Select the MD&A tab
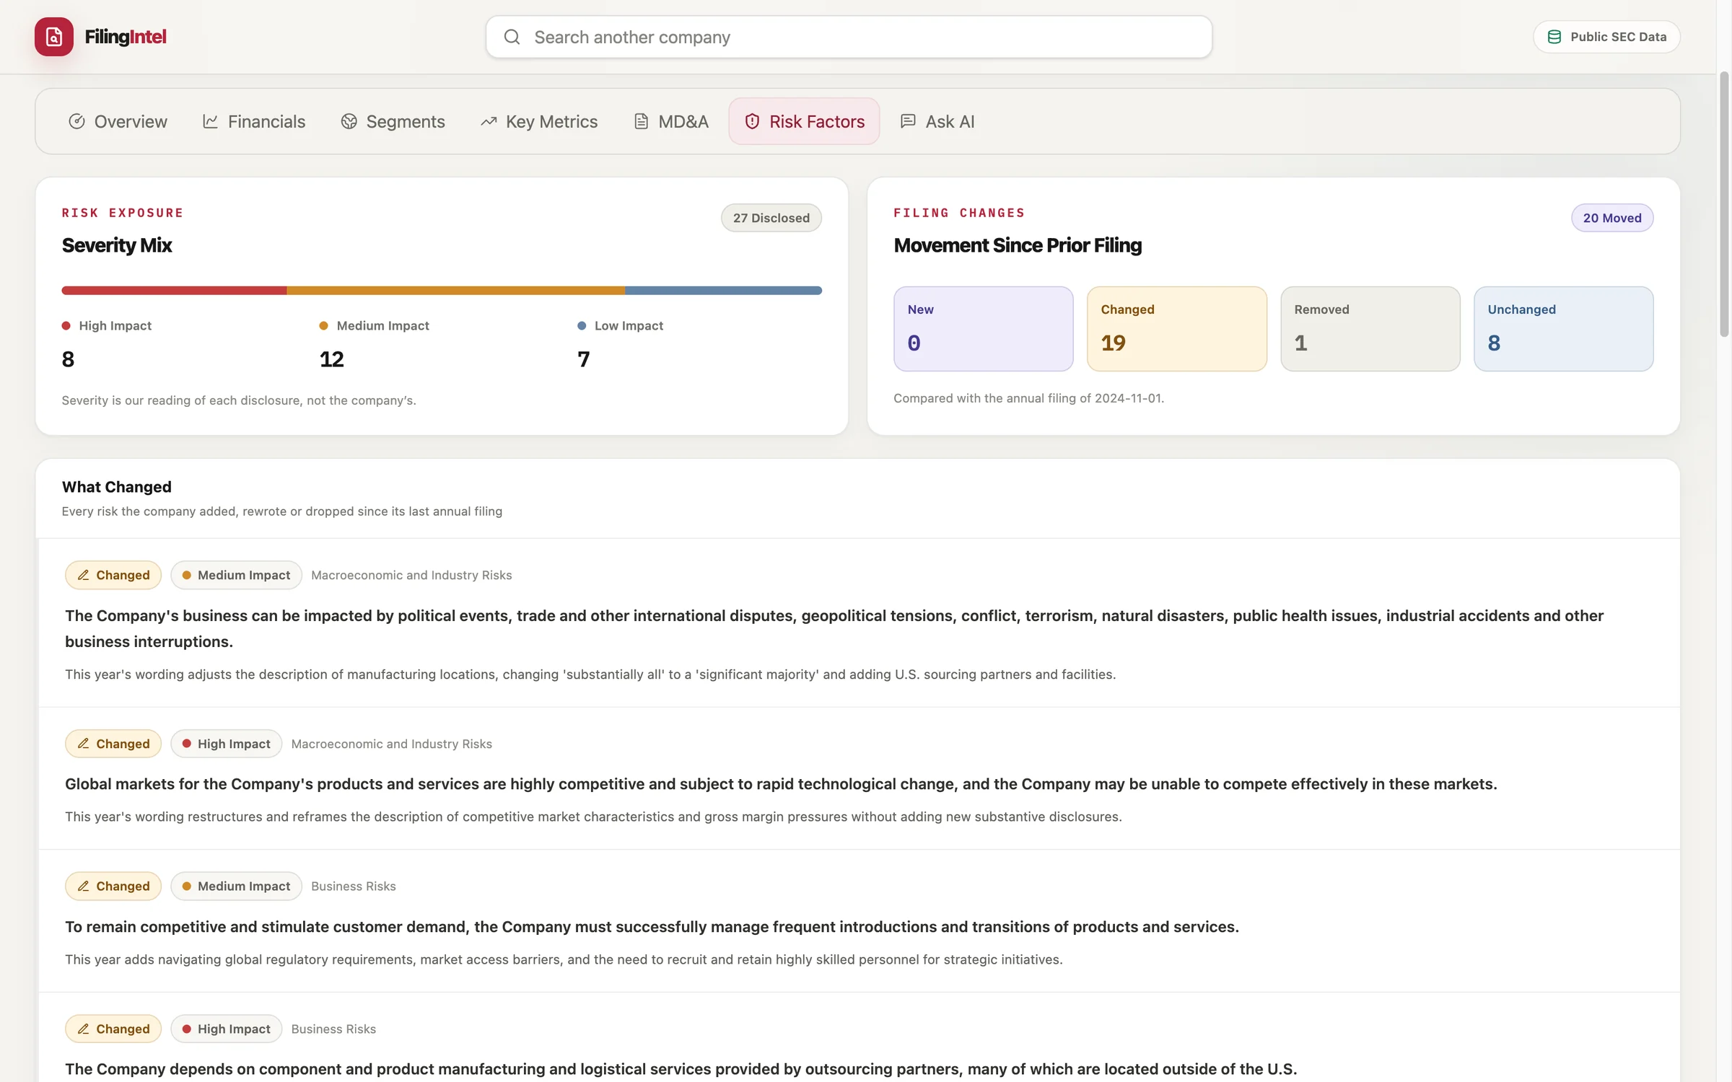 tap(671, 121)
